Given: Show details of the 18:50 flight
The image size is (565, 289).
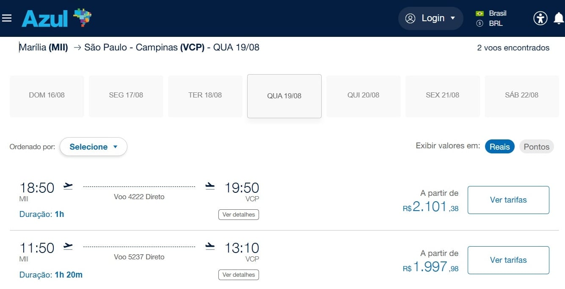Looking at the screenshot, I should coord(239,214).
